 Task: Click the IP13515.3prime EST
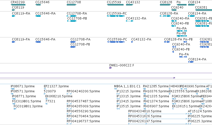[x=118, y=109]
